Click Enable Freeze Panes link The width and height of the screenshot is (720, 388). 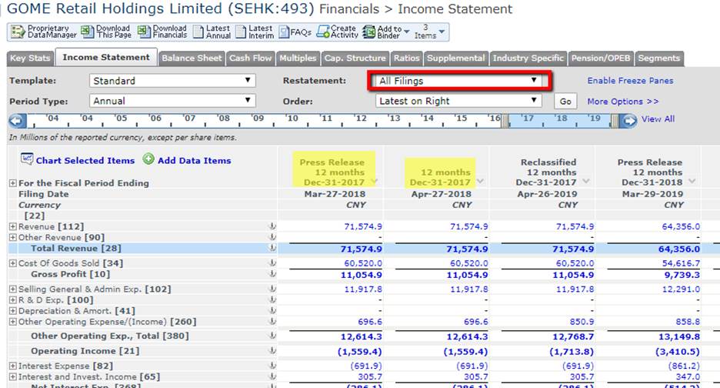pos(630,81)
